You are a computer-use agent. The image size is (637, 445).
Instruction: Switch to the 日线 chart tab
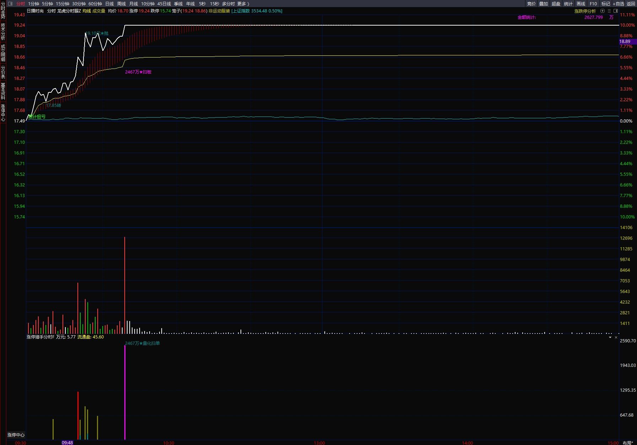click(109, 4)
